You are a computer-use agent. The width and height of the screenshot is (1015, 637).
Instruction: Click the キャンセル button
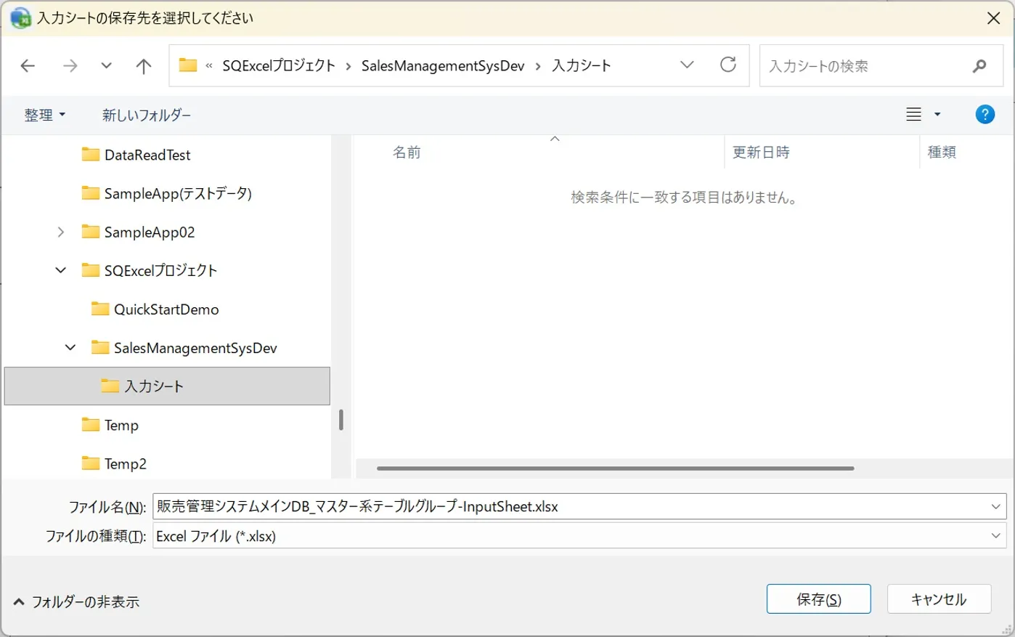pos(939,599)
